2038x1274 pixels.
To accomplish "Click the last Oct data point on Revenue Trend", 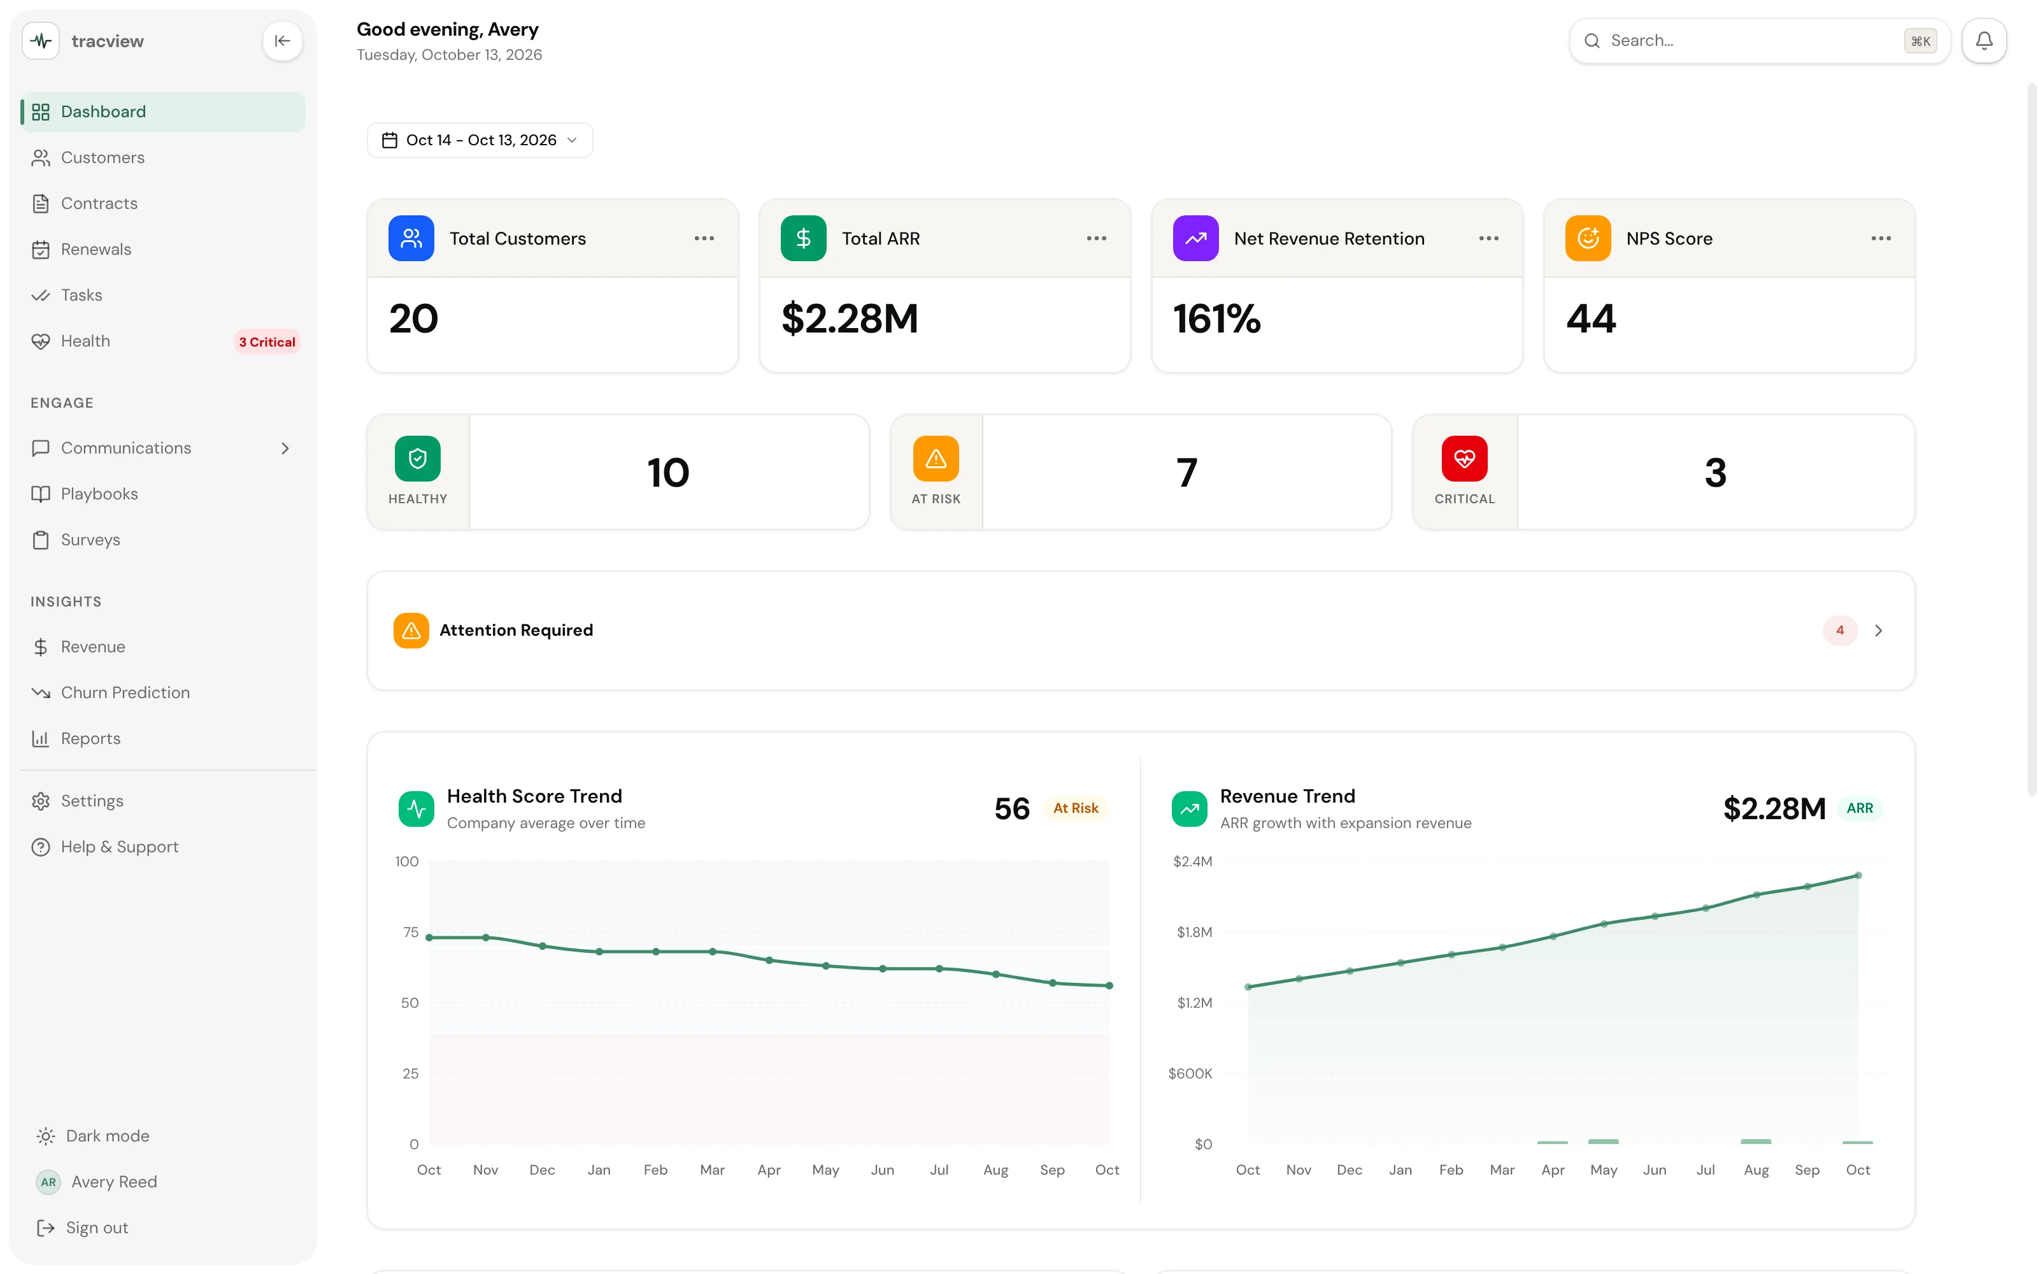I will click(1858, 875).
